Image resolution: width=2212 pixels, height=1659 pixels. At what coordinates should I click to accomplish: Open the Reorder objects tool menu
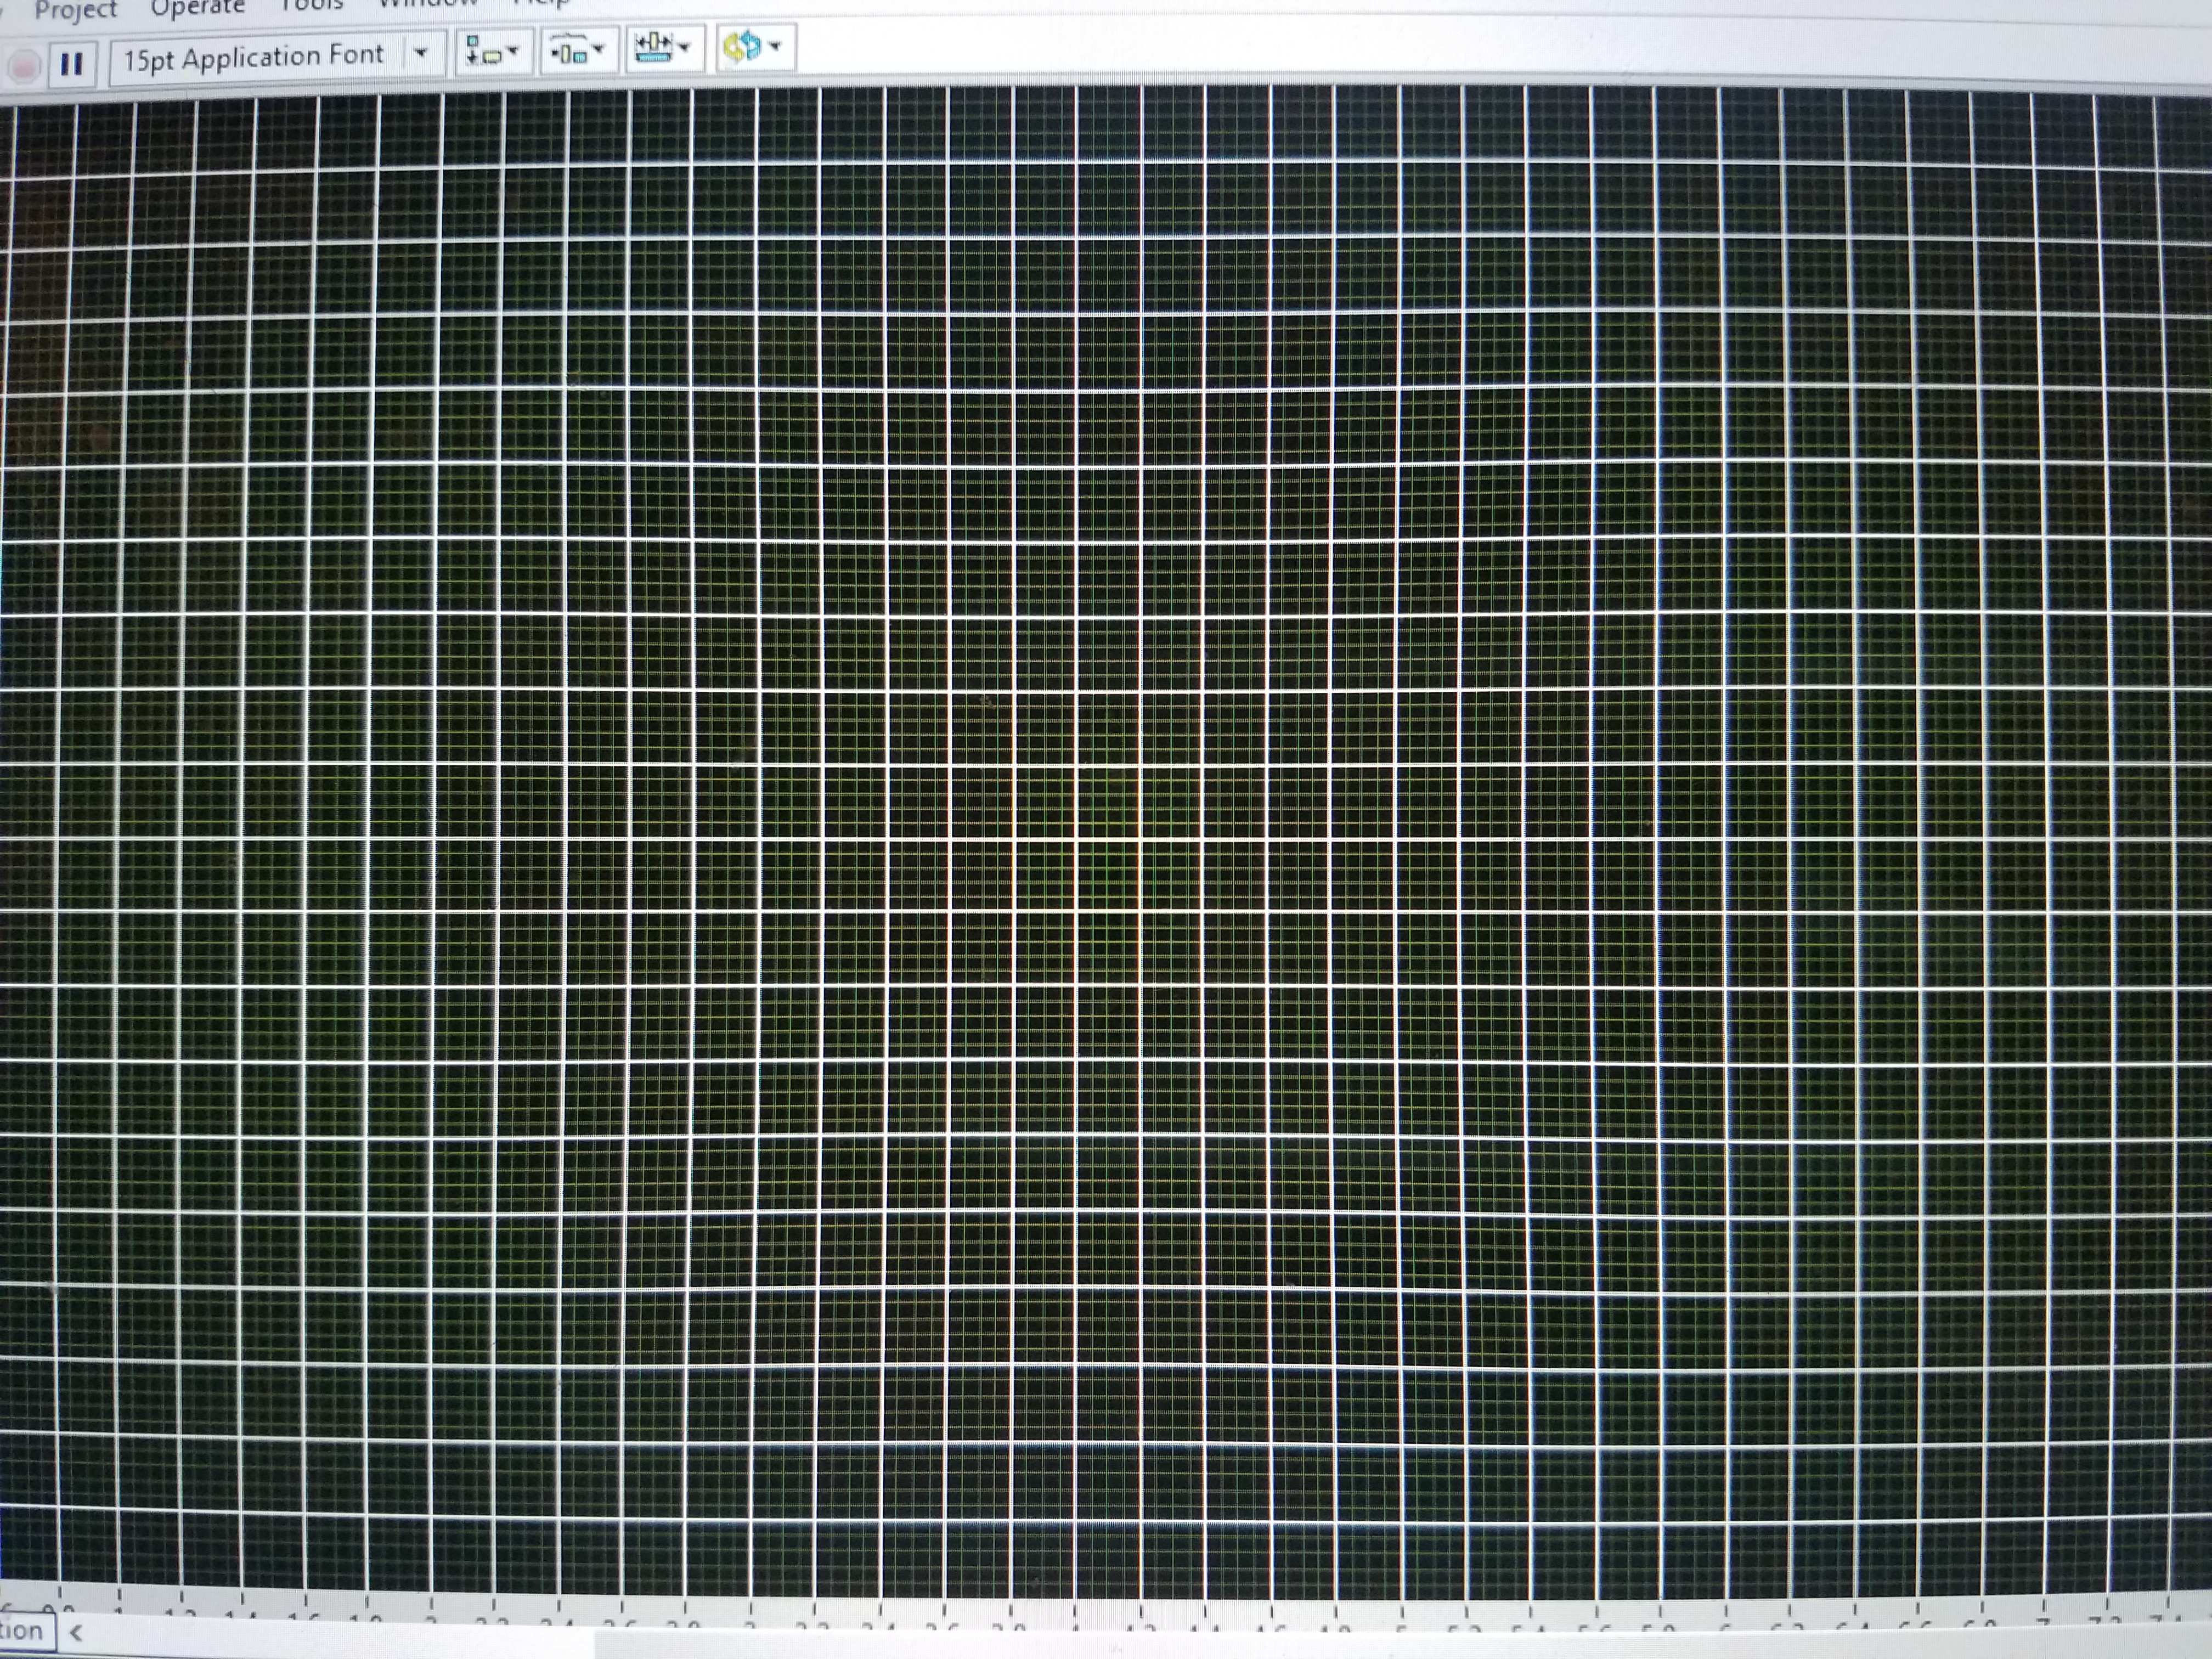(755, 47)
